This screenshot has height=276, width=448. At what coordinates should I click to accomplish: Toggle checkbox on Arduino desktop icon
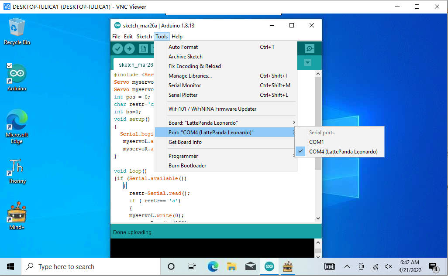pos(10,66)
